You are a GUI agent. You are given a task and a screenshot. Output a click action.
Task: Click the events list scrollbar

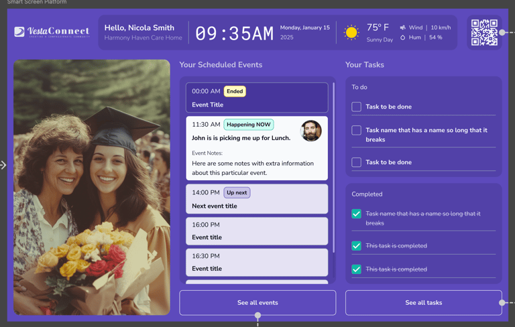pyautogui.click(x=334, y=168)
